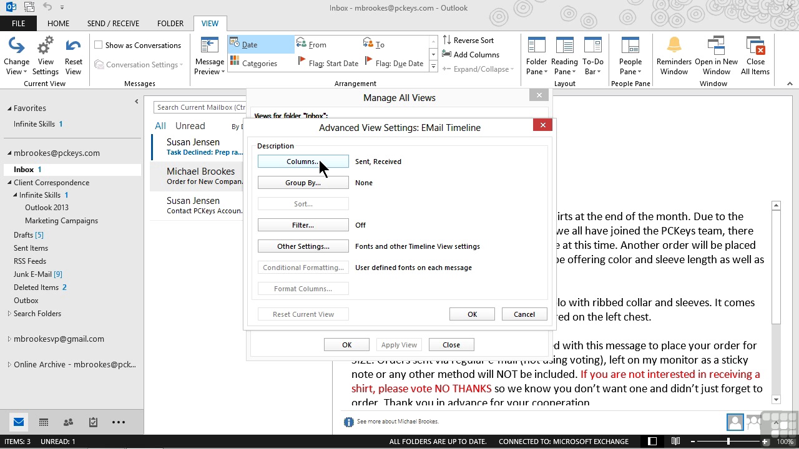Close the Advanced View Settings dialog

point(542,125)
